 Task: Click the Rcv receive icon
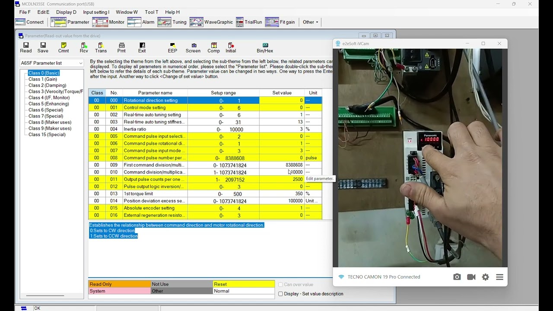pos(84,48)
